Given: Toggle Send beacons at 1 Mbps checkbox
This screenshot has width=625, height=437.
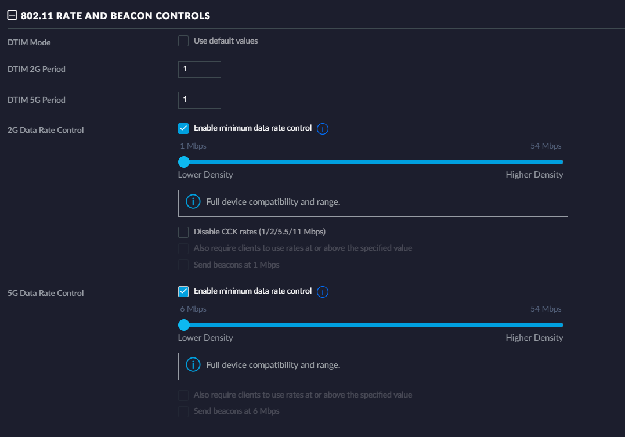Looking at the screenshot, I should pyautogui.click(x=183, y=265).
